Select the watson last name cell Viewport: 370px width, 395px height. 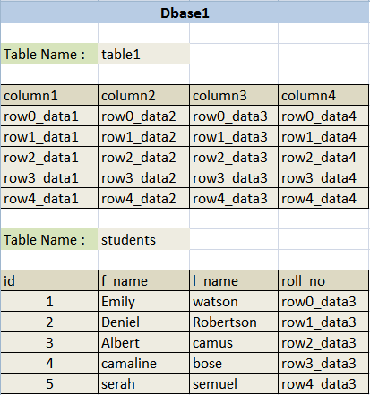click(x=234, y=301)
